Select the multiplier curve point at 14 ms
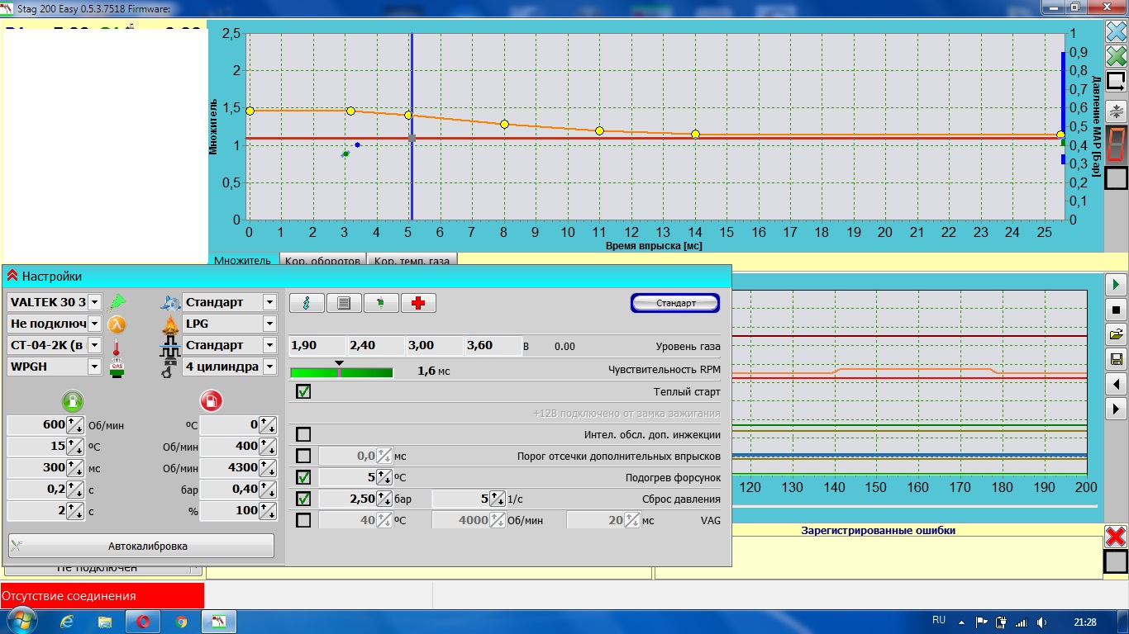 [695, 134]
